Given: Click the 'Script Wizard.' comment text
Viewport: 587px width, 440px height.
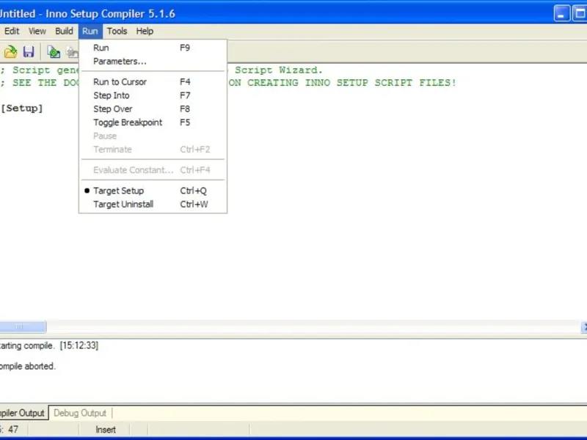Looking at the screenshot, I should coord(279,70).
